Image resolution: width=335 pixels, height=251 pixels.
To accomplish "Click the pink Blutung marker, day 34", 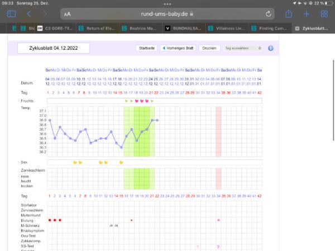I will click(218, 220).
